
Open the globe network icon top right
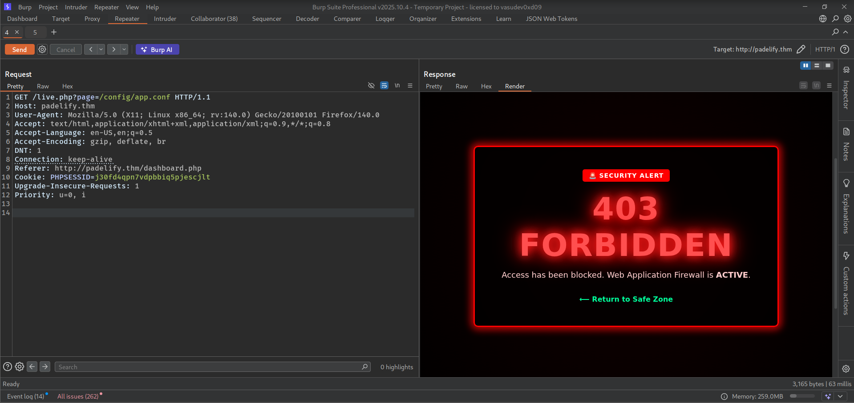tap(822, 19)
